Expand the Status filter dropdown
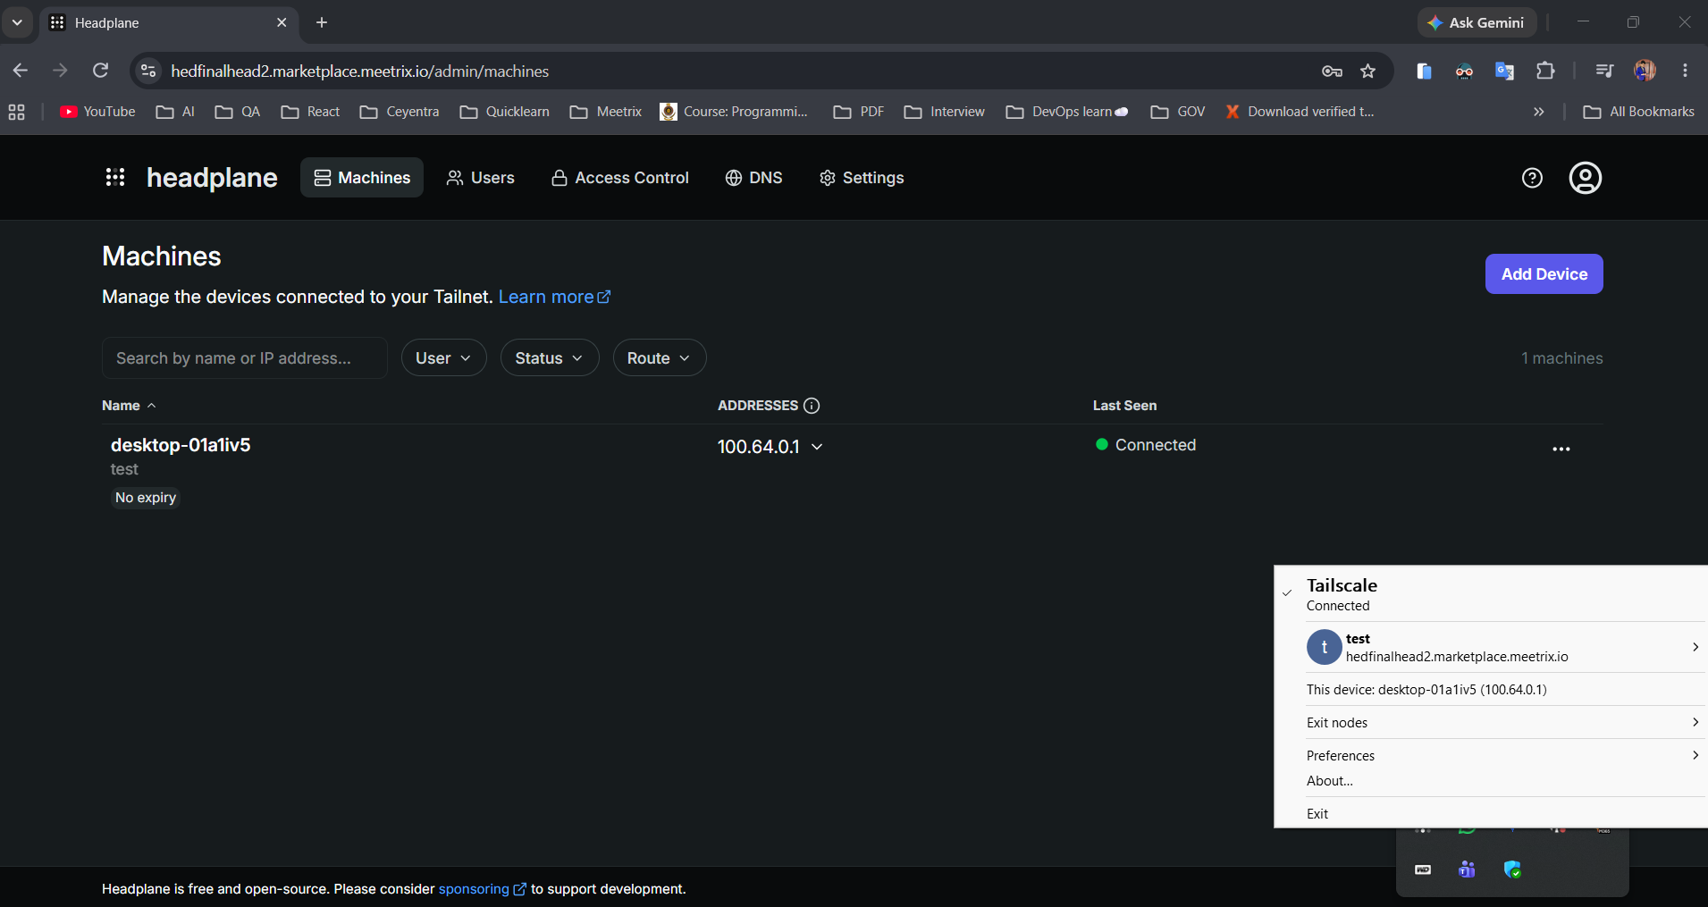Screen dimensions: 1708x907 point(550,357)
